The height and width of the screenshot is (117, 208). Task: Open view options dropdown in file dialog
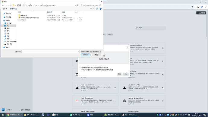coord(93,9)
